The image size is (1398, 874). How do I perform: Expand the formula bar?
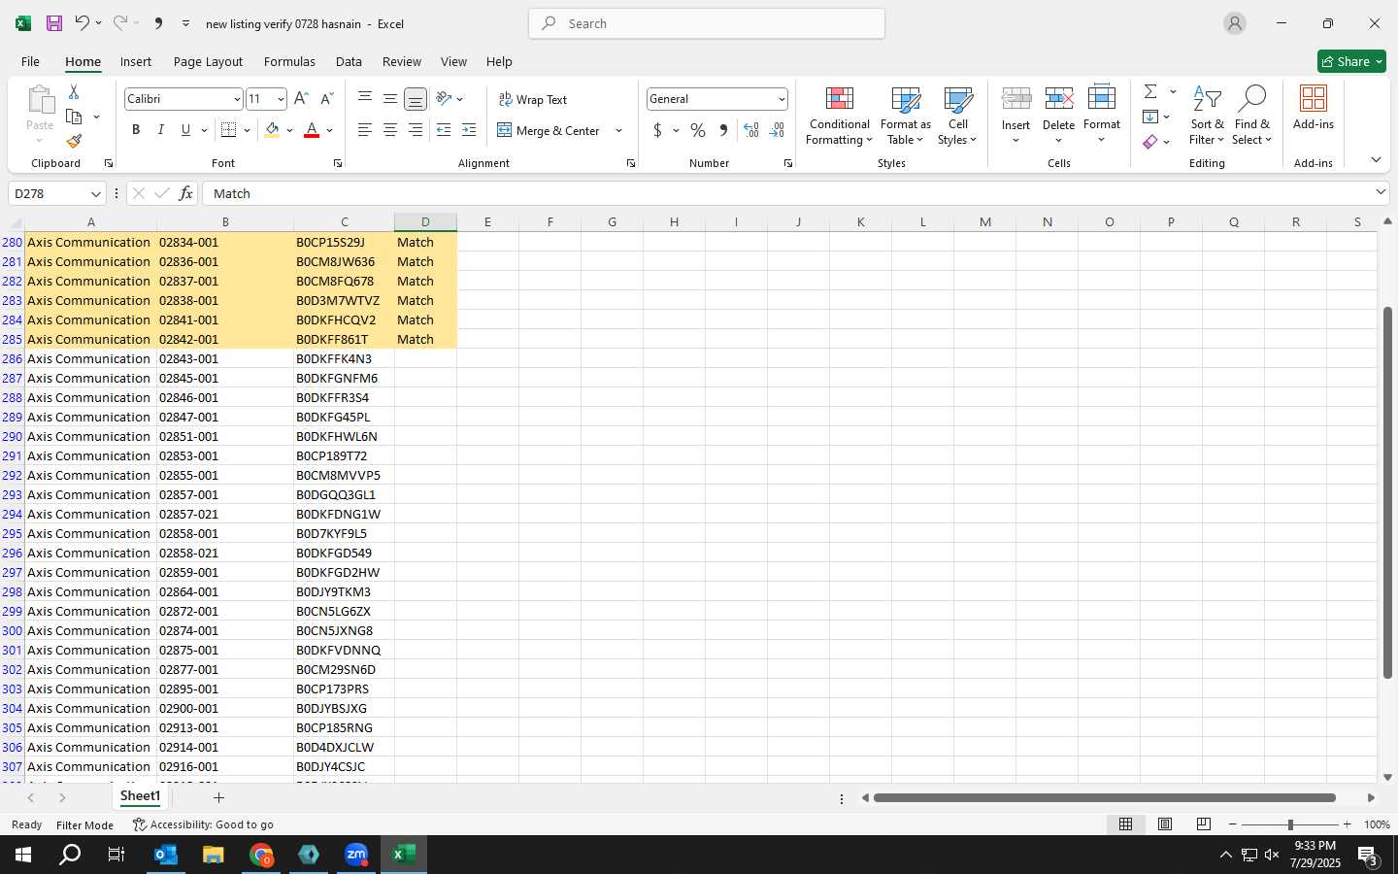pyautogui.click(x=1381, y=192)
